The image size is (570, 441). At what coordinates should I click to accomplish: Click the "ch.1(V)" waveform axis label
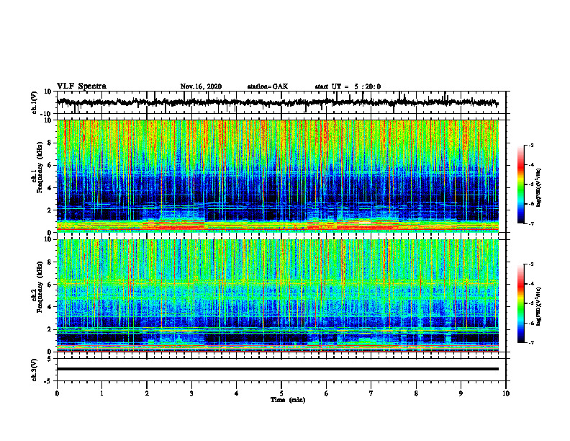pos(35,102)
